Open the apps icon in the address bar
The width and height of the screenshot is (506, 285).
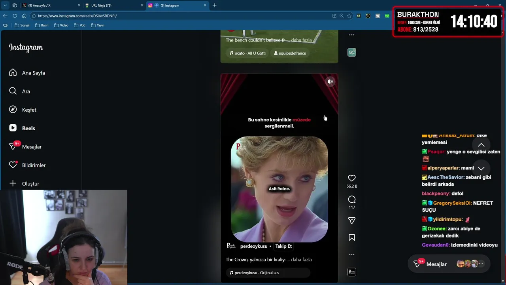pos(334,16)
